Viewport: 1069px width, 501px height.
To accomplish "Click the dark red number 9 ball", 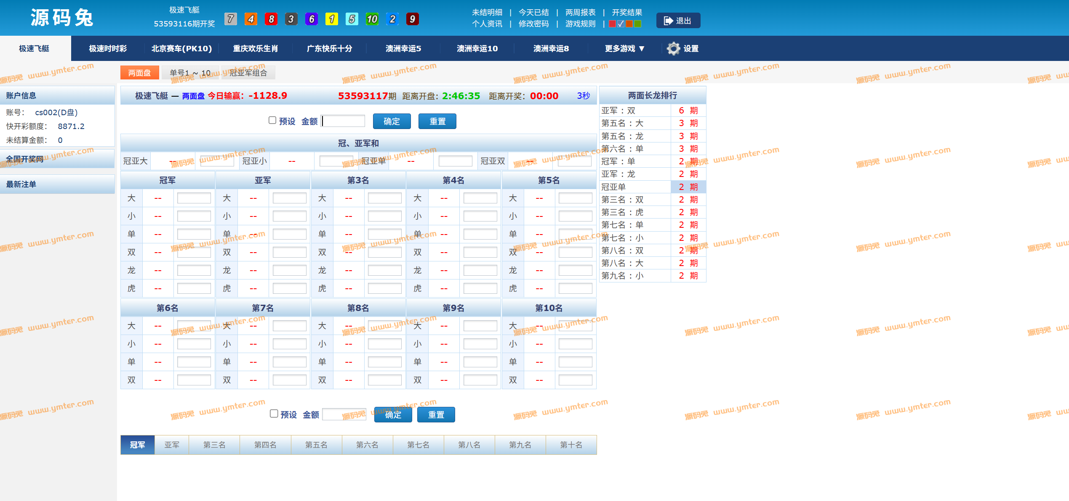I will point(412,19).
